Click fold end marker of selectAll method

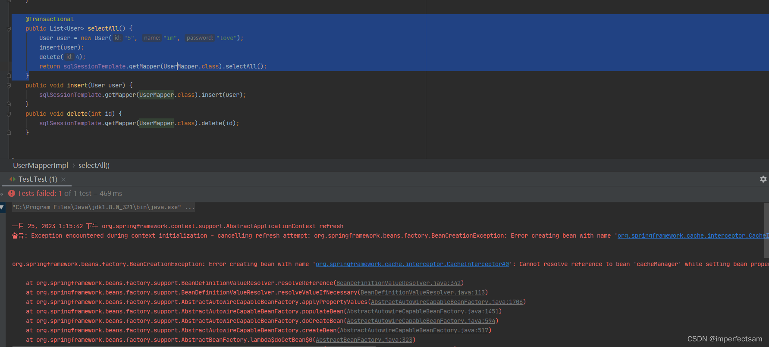pos(9,76)
